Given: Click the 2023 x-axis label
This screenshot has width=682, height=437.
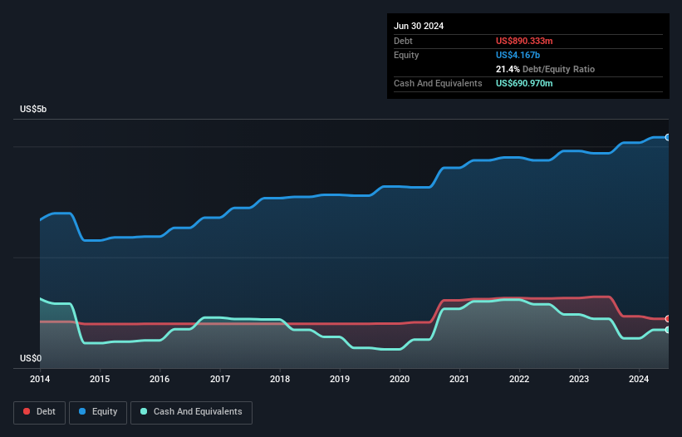Looking at the screenshot, I should pos(579,379).
